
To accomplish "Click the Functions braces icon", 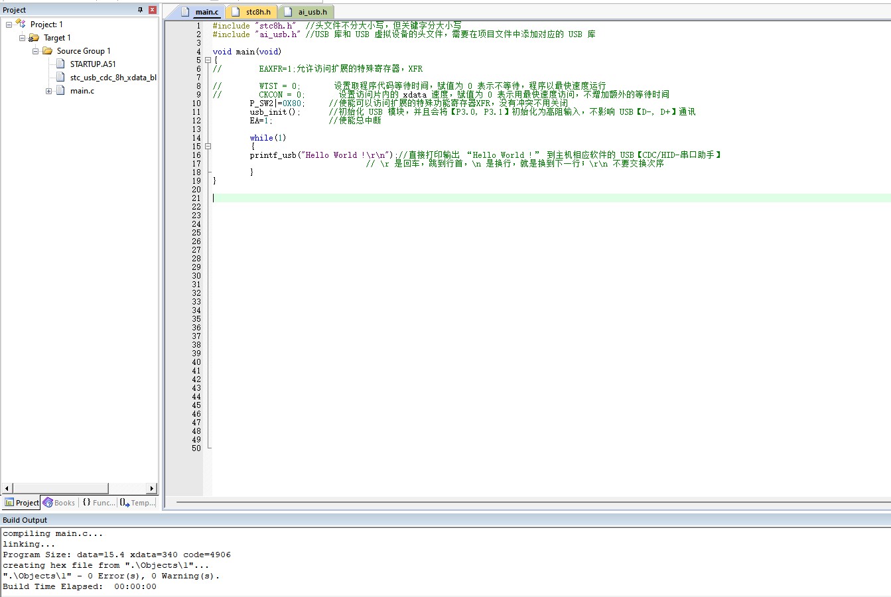I will click(x=86, y=503).
